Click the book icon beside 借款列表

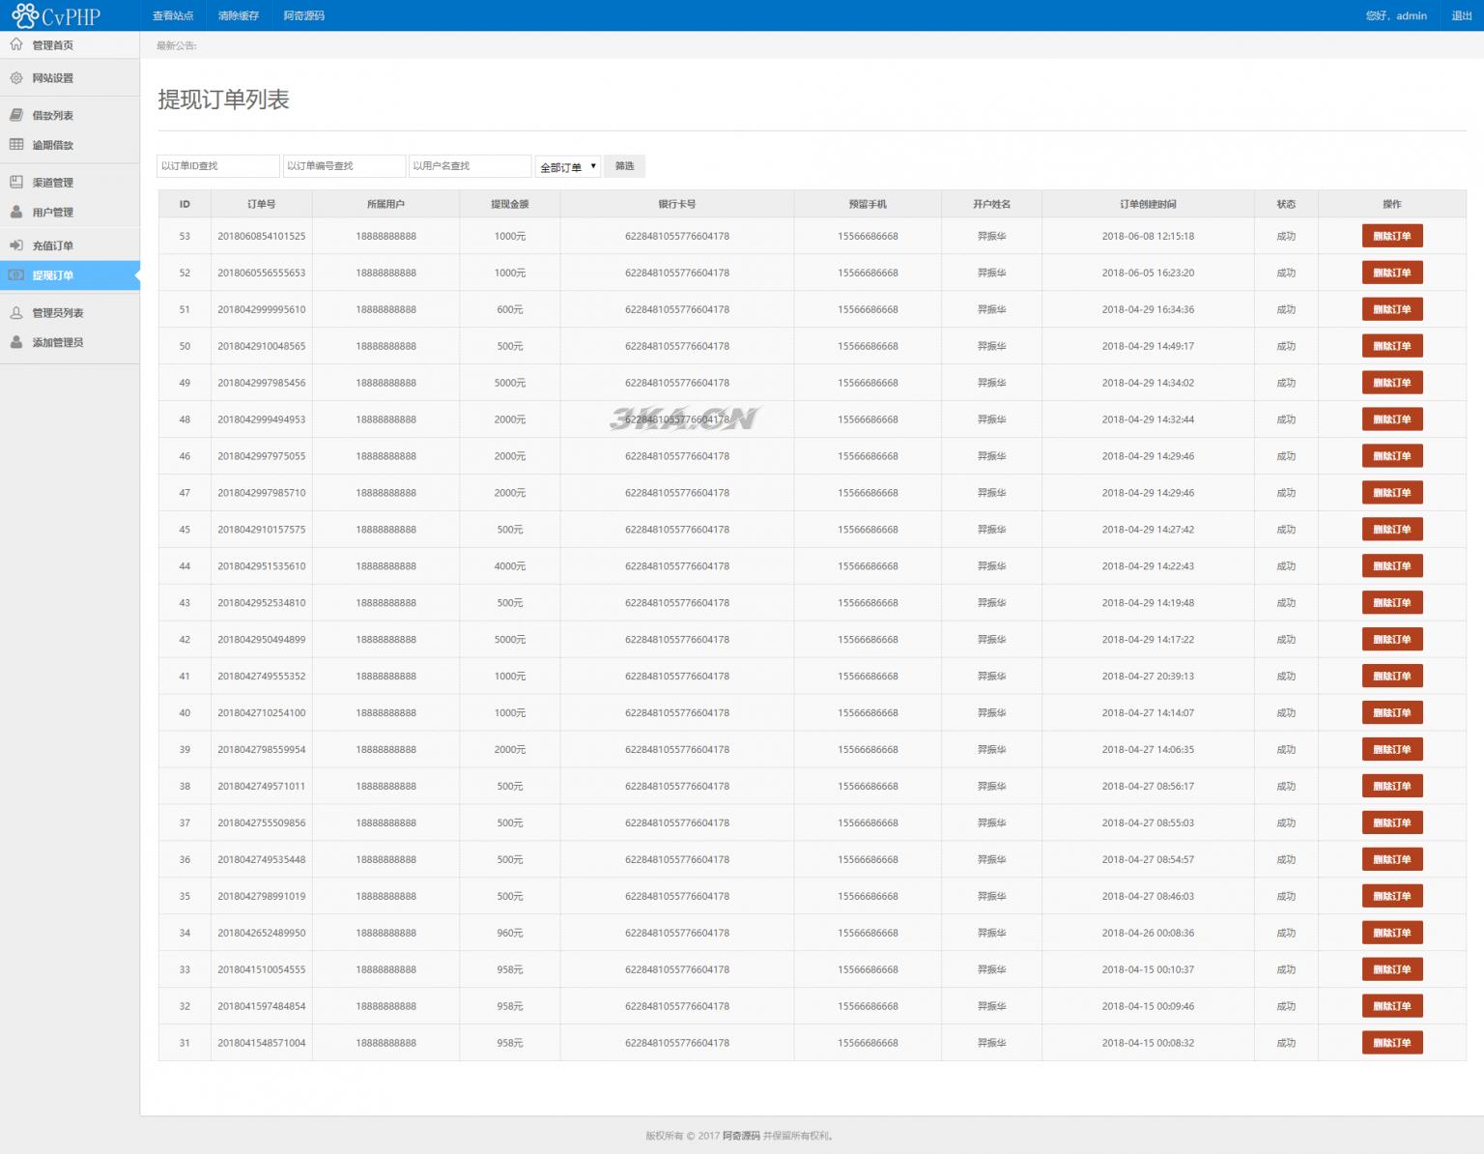[x=16, y=115]
